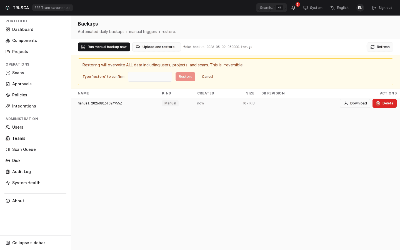Sign out of the account

pyautogui.click(x=382, y=8)
